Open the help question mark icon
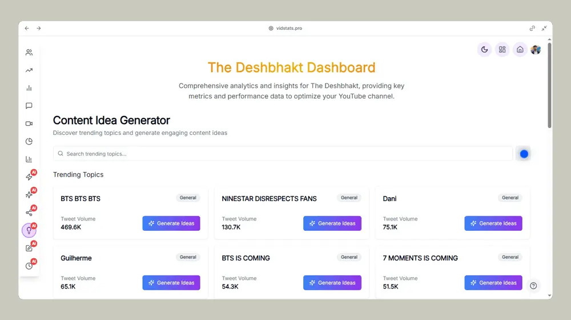This screenshot has height=320, width=571. (533, 286)
